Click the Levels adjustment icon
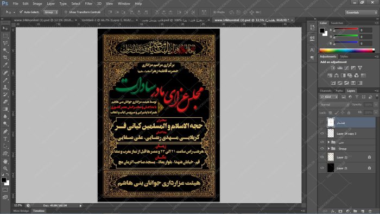380x214 pixels. click(340, 68)
